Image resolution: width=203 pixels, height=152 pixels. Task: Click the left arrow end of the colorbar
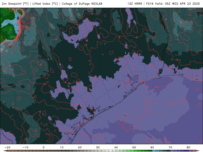(5, 150)
